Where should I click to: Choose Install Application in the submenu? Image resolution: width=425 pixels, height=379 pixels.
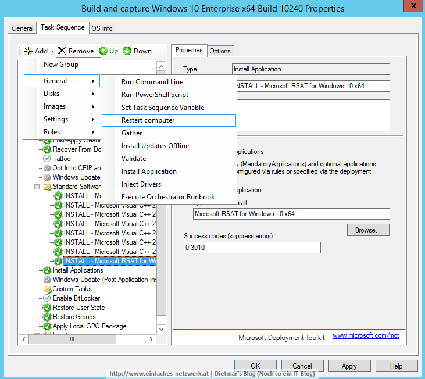tap(169, 171)
